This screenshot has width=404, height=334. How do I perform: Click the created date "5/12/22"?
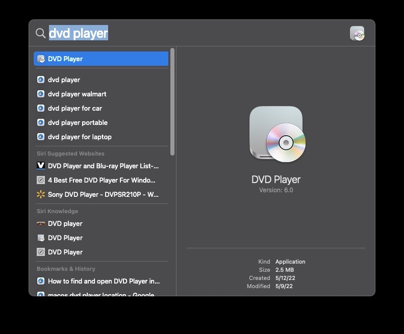[x=285, y=278]
